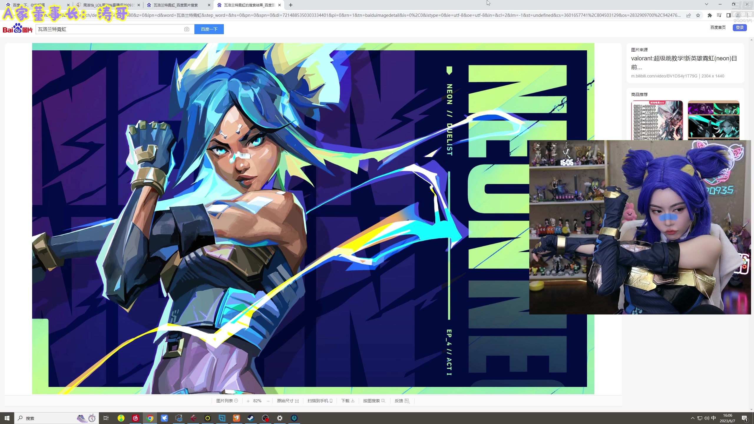The height and width of the screenshot is (424, 754).
Task: Click the volume icon in system tray
Action: (707, 418)
